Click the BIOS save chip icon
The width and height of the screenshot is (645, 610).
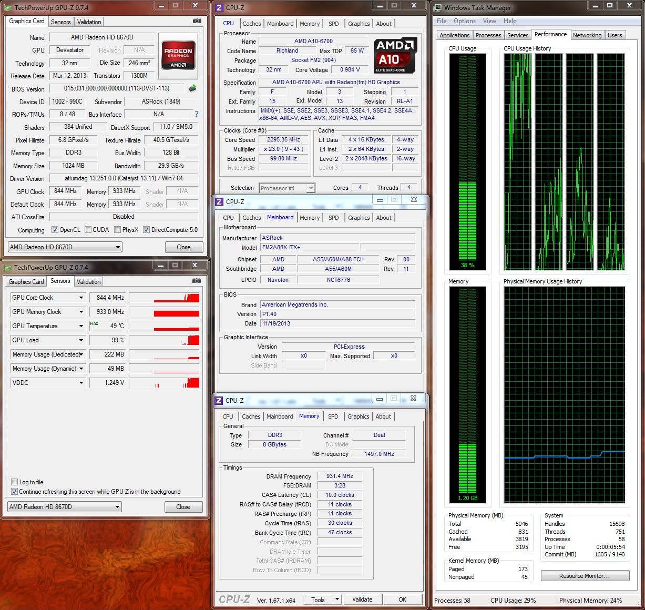pyautogui.click(x=192, y=88)
